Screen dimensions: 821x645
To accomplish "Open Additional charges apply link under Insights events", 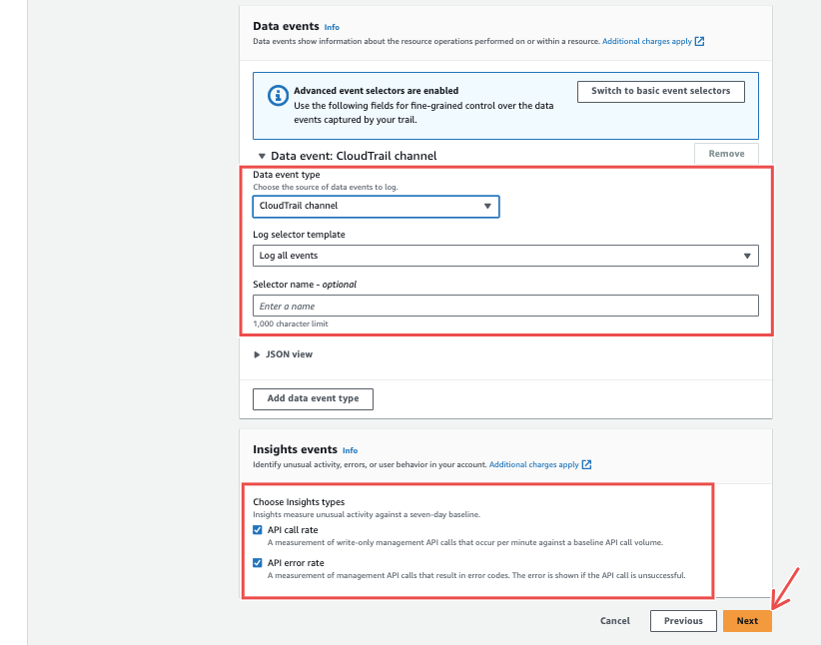I will coord(533,465).
